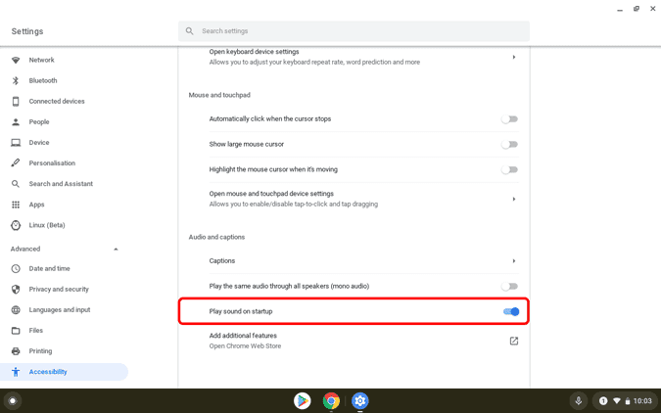Click the Mouse and touchpad section heading
This screenshot has width=661, height=413.
[x=219, y=95]
